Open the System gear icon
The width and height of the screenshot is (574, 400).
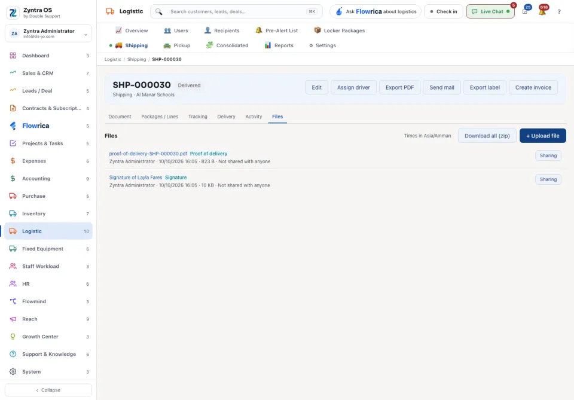click(13, 372)
